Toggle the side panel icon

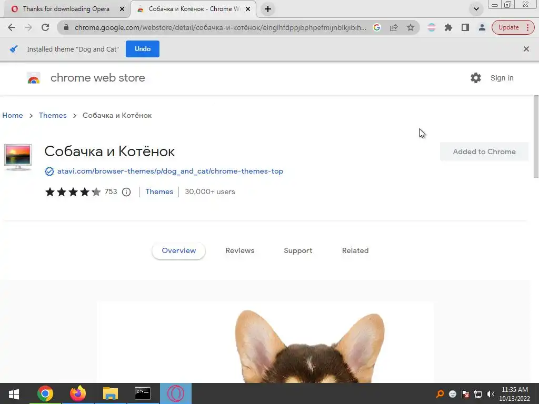coord(465,27)
